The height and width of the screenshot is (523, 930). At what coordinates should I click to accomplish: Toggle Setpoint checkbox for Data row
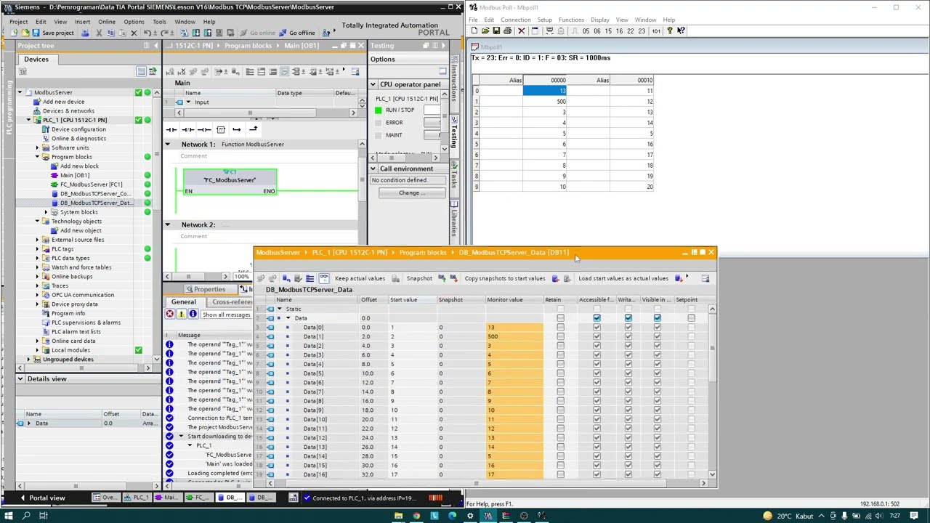[691, 318]
